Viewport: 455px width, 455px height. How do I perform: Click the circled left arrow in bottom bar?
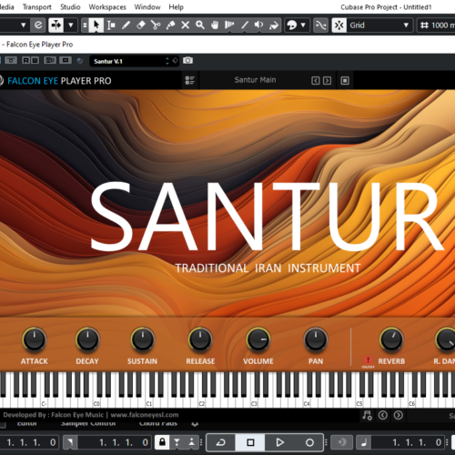[383, 415]
